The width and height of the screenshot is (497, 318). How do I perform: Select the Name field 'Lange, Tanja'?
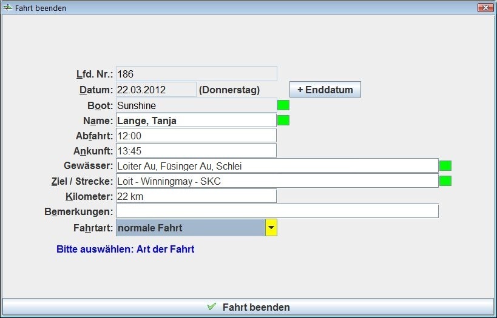[196, 121]
